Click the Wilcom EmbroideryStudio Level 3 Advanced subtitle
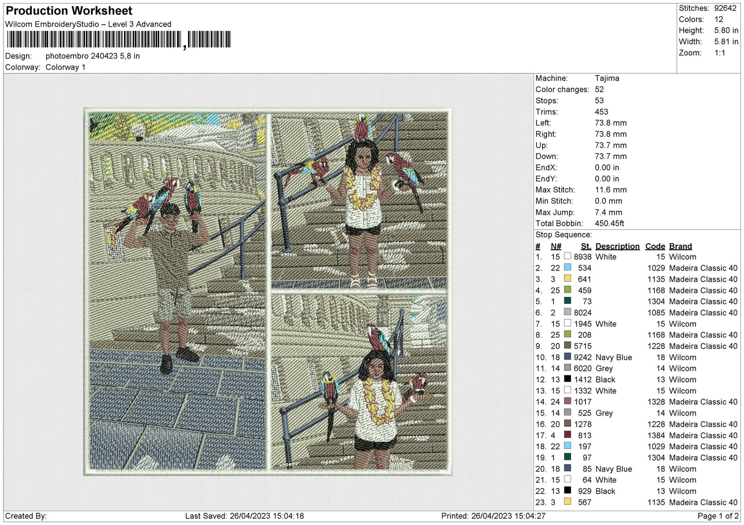Screen dimensions: 744x525 coord(88,24)
